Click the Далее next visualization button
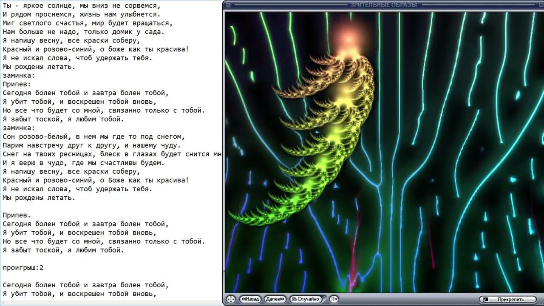 tap(275, 299)
